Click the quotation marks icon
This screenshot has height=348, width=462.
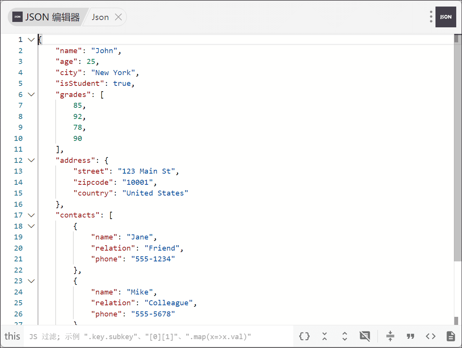[x=410, y=336]
